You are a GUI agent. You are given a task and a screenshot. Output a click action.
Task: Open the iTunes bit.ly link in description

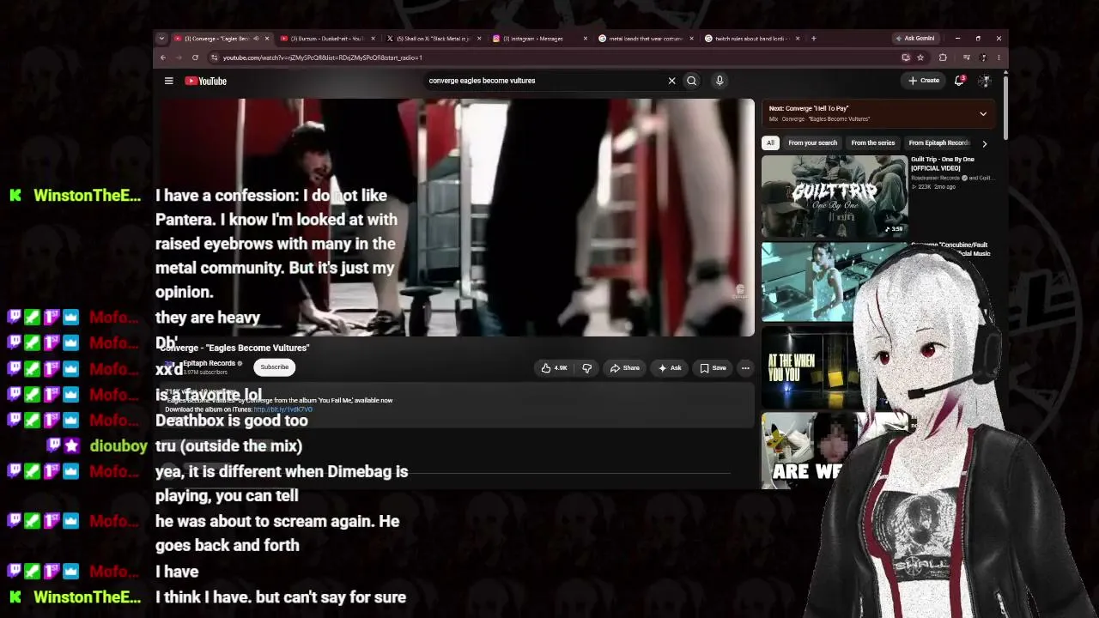point(283,409)
